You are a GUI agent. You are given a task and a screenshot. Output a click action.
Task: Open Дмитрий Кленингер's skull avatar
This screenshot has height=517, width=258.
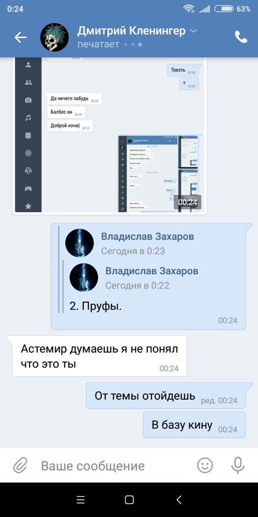(54, 37)
